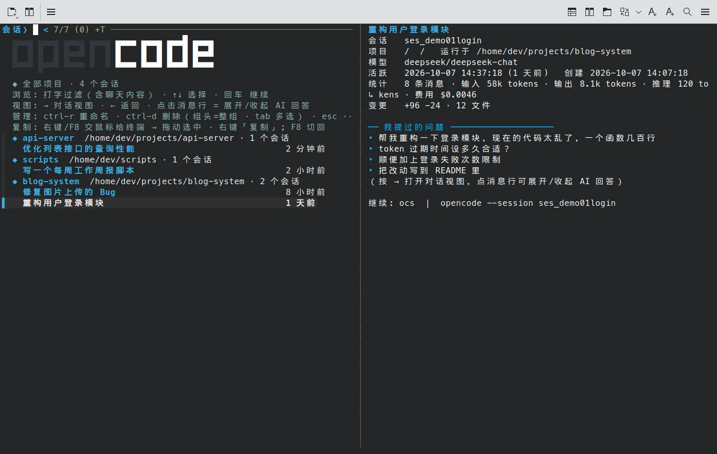Click the swap panes icon with arrows
The height and width of the screenshot is (454, 717).
[x=625, y=12]
